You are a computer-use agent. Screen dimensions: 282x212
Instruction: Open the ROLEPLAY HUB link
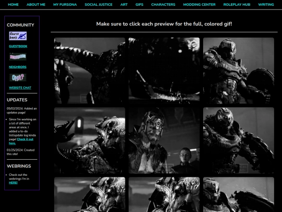237,5
